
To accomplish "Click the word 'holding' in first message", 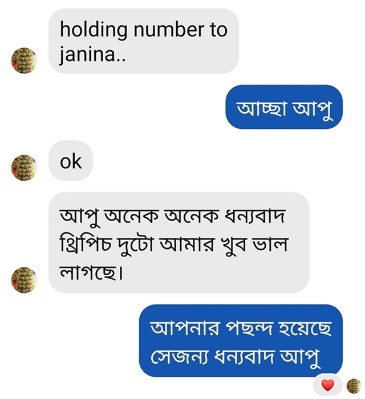I will click(x=94, y=30).
